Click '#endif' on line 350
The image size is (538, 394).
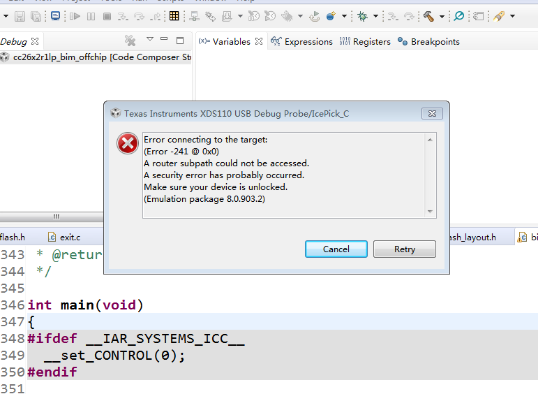click(52, 372)
